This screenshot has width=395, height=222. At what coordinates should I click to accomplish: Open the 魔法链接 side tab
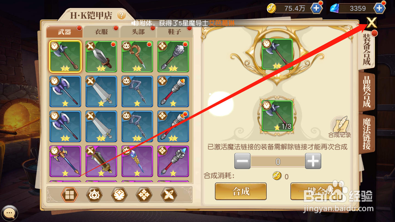pyautogui.click(x=366, y=134)
